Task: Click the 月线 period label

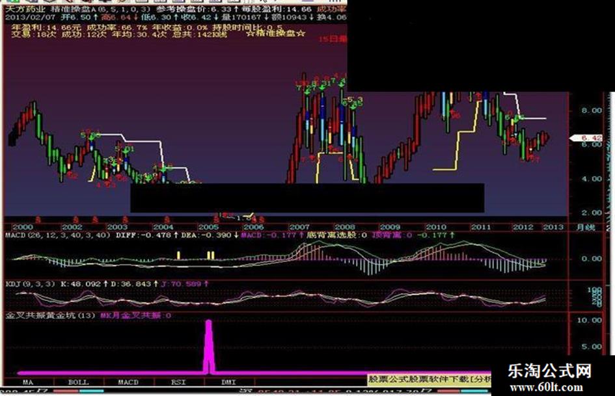Action: pyautogui.click(x=585, y=227)
